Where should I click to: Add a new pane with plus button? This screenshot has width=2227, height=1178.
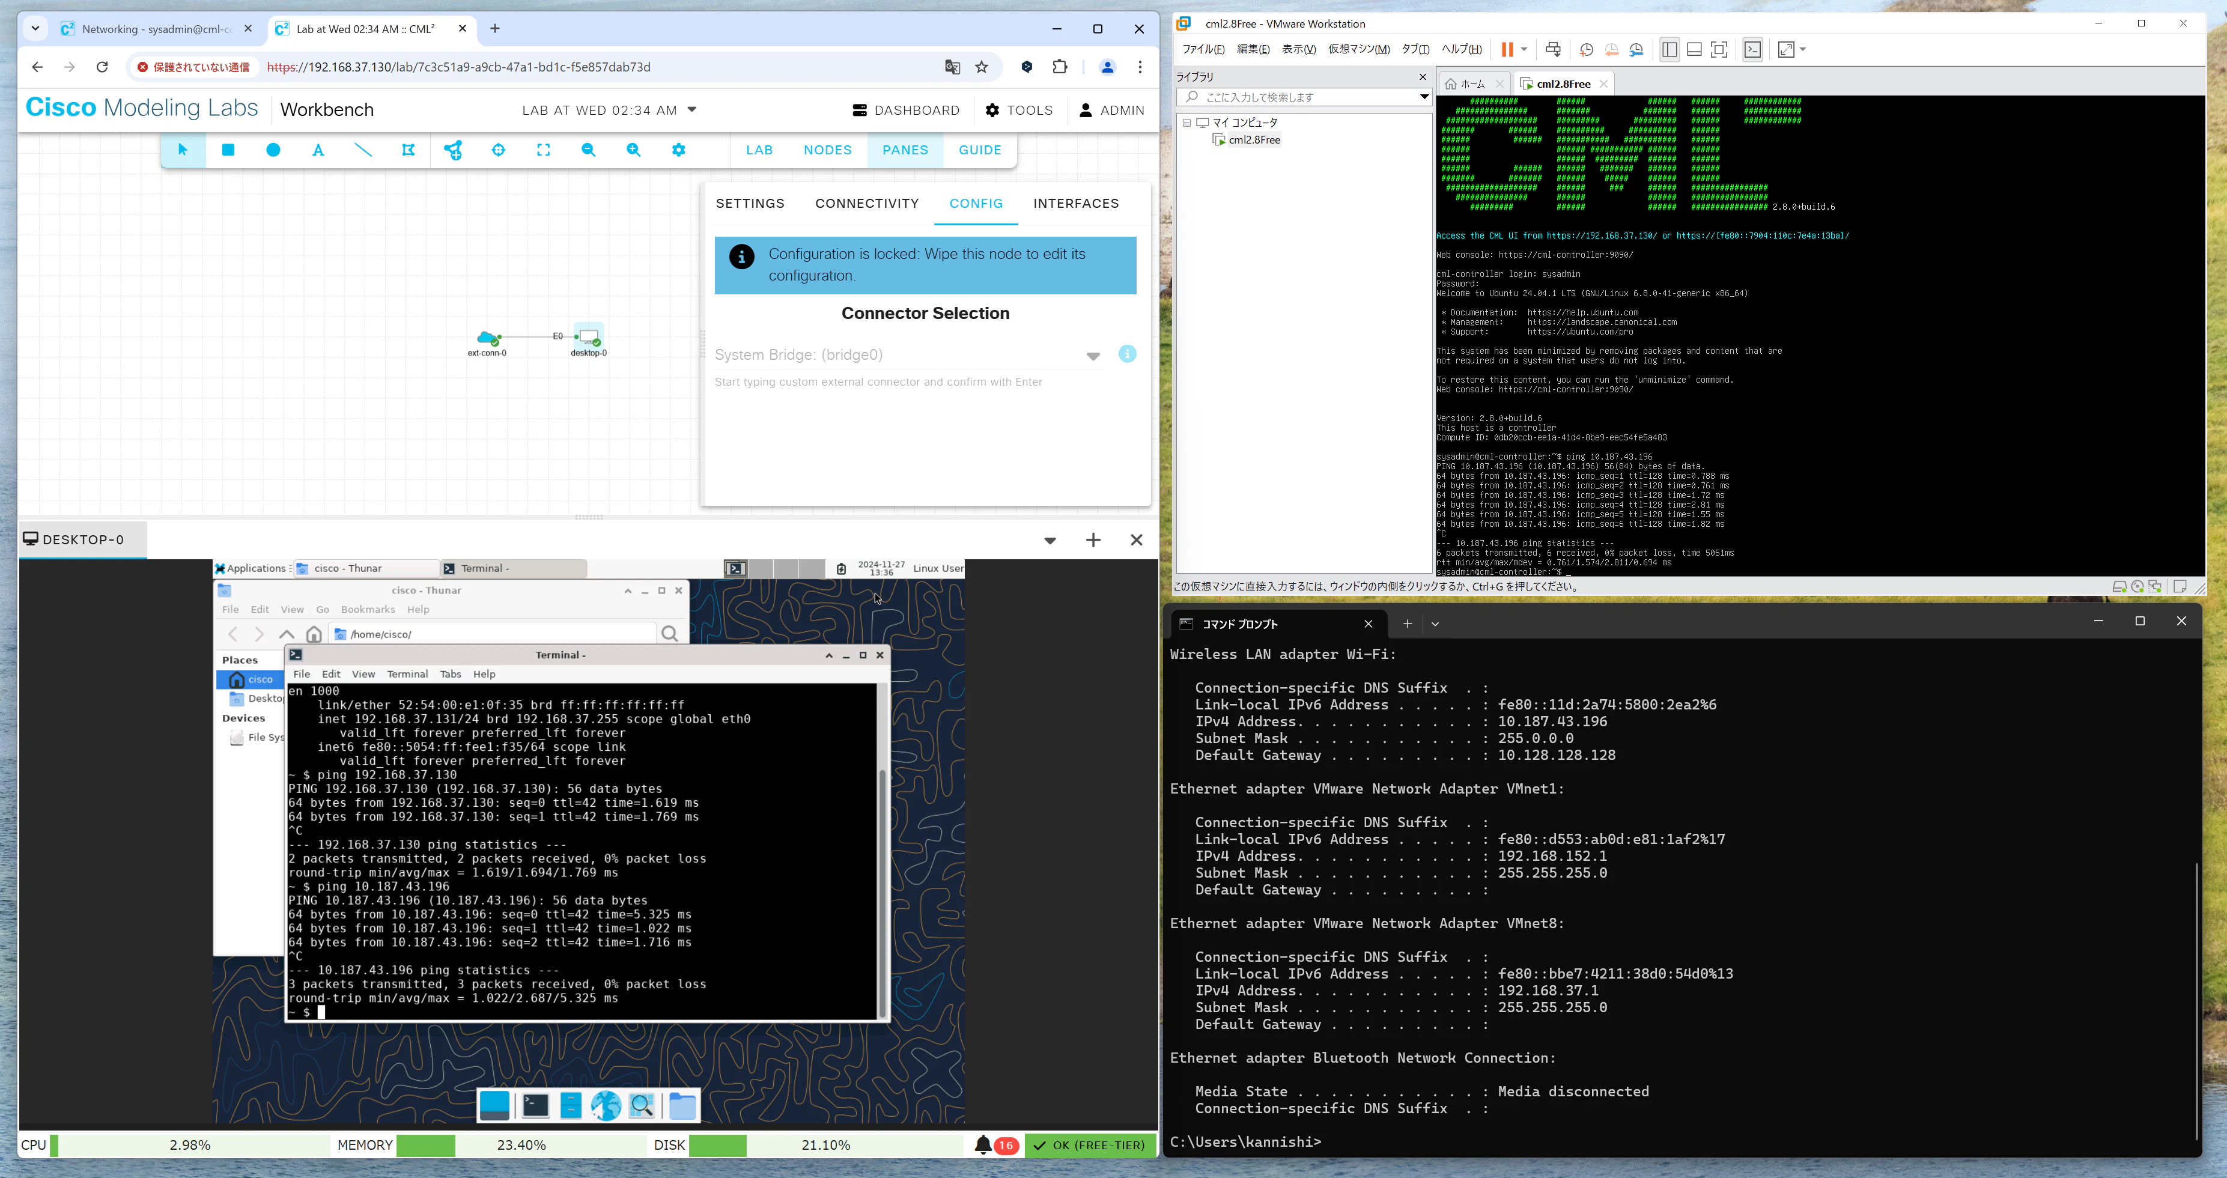(x=1093, y=540)
